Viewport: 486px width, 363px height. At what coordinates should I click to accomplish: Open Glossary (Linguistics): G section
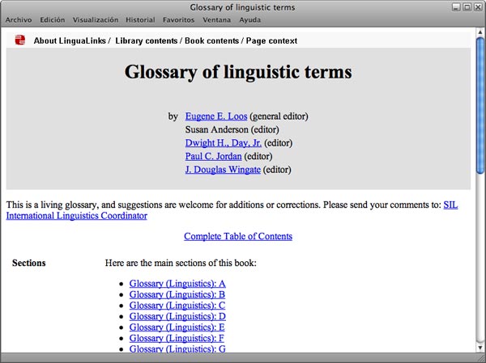(x=177, y=348)
